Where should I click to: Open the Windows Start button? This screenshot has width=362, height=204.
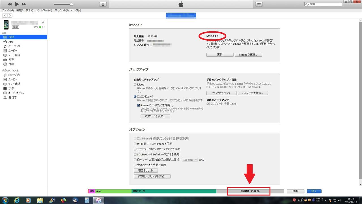click(x=5, y=200)
